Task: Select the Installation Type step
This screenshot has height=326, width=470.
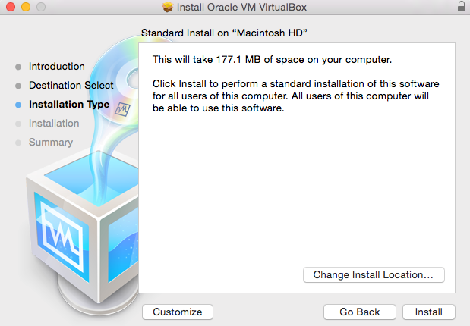Action: (x=68, y=105)
